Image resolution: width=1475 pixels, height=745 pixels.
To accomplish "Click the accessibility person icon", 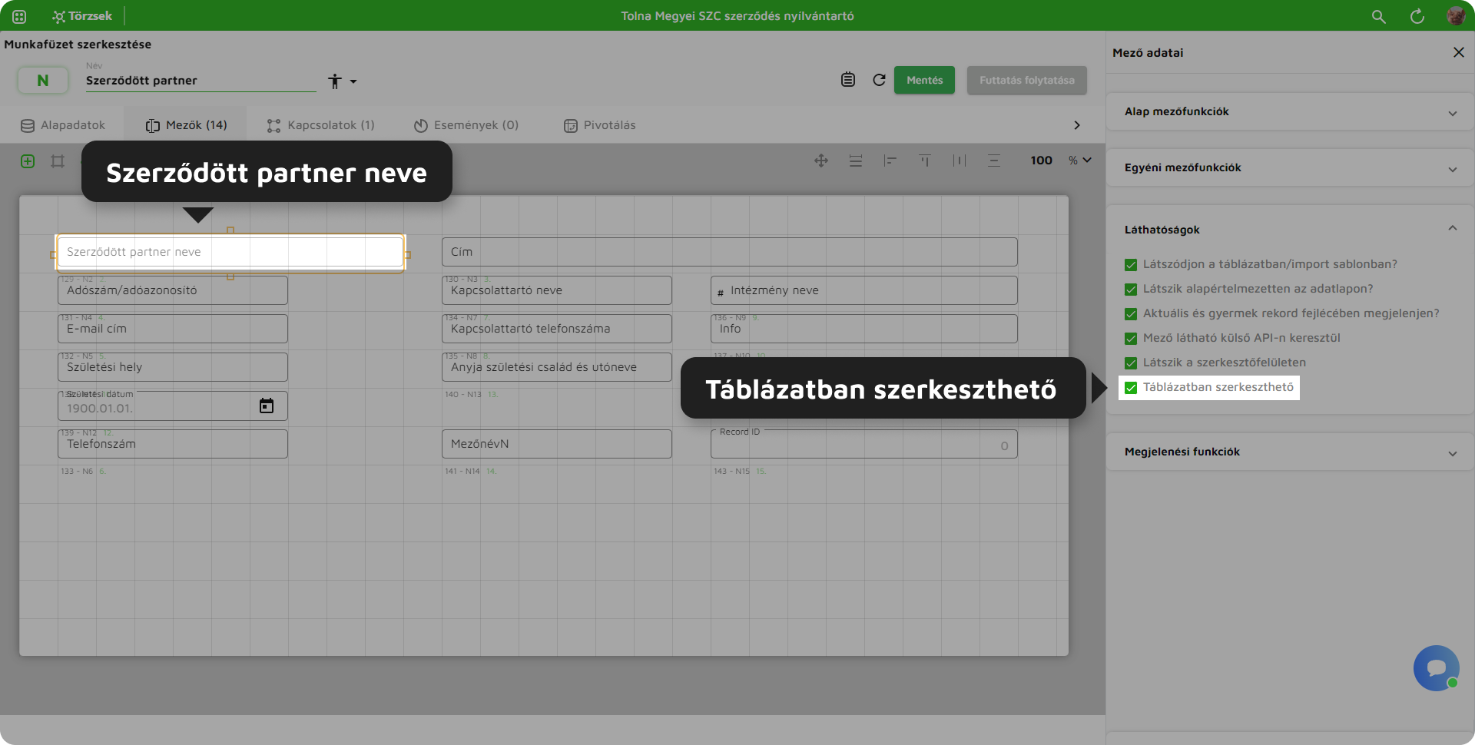I will click(335, 81).
